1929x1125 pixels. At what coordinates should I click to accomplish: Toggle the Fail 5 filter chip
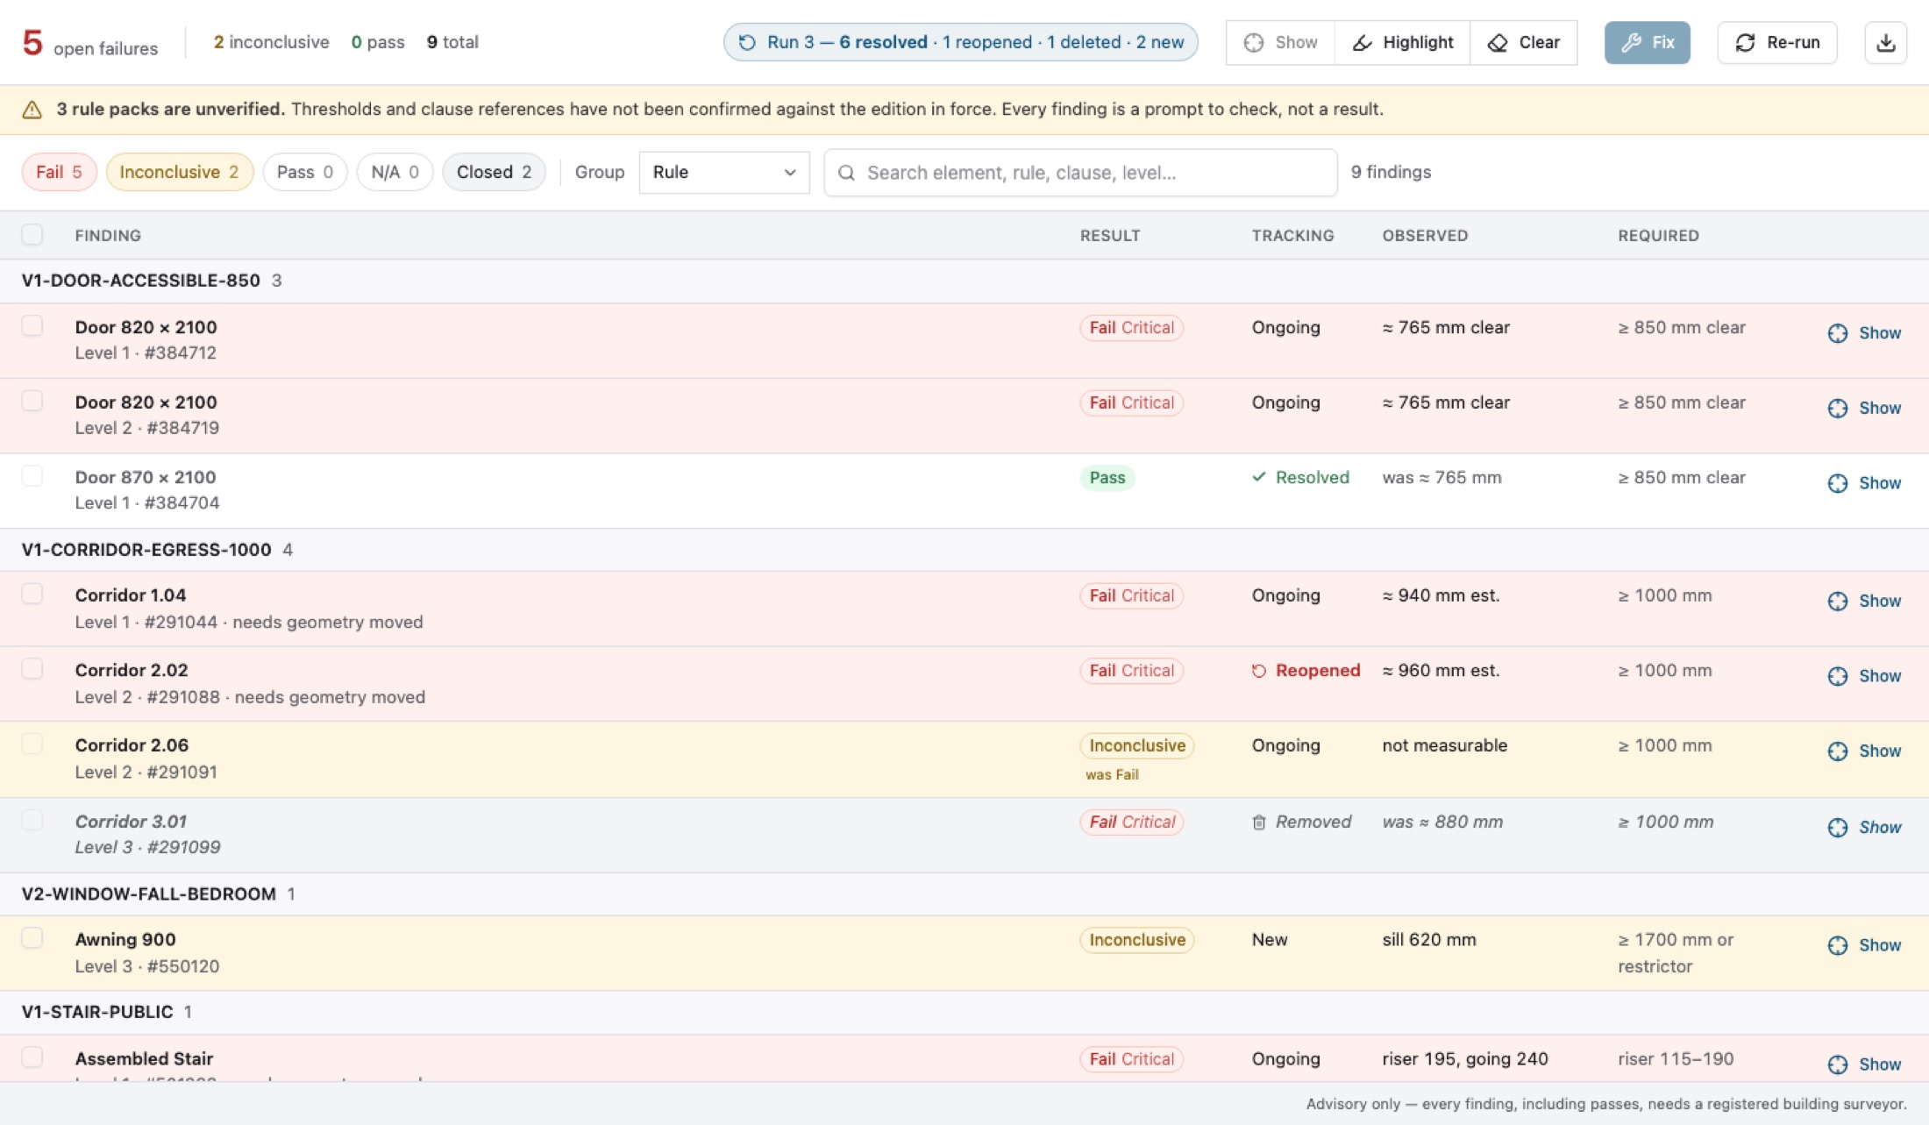[x=59, y=172]
